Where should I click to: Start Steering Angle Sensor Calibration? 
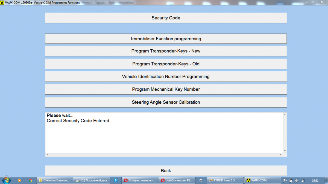(166, 102)
